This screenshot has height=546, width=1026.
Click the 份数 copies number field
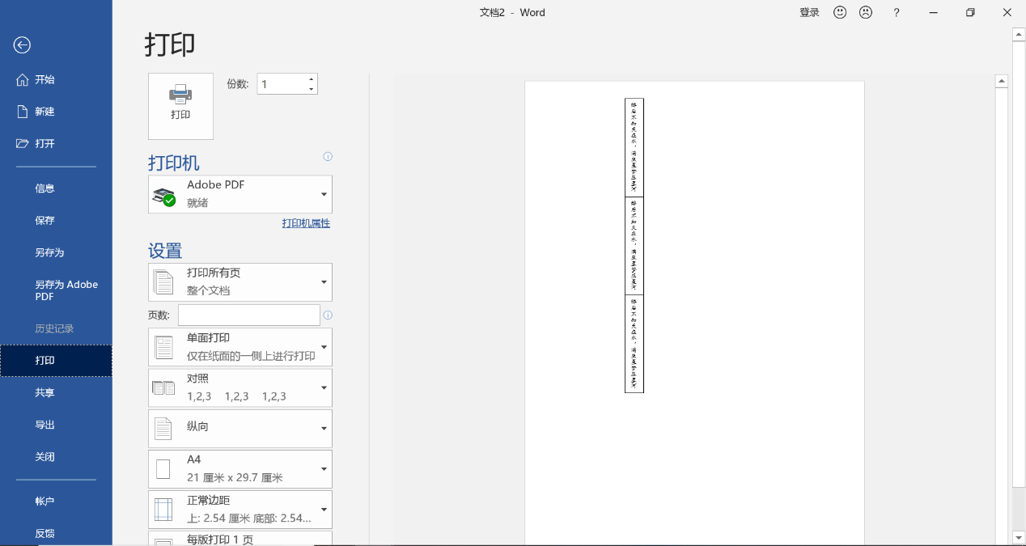tap(282, 84)
